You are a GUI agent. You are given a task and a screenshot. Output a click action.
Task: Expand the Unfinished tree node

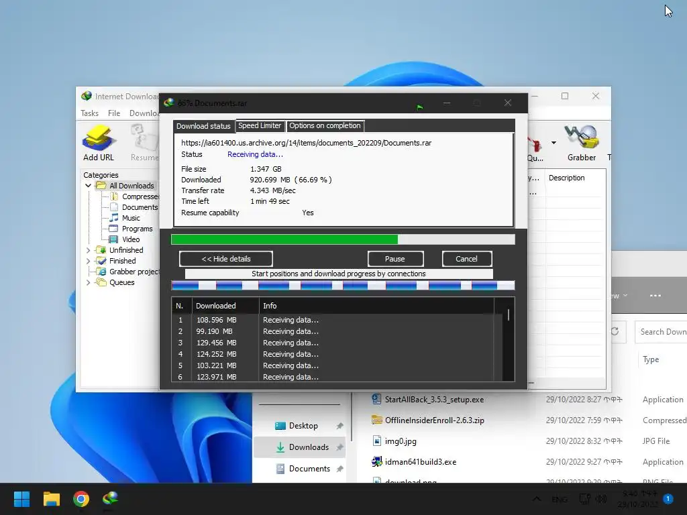88,250
